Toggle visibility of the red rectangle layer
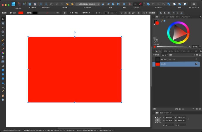The image size is (202, 132). [x=196, y=64]
